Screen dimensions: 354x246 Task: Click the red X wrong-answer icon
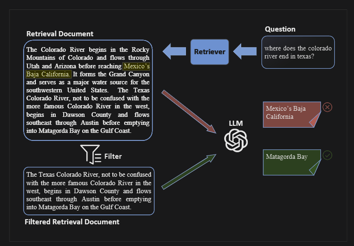tap(328, 107)
